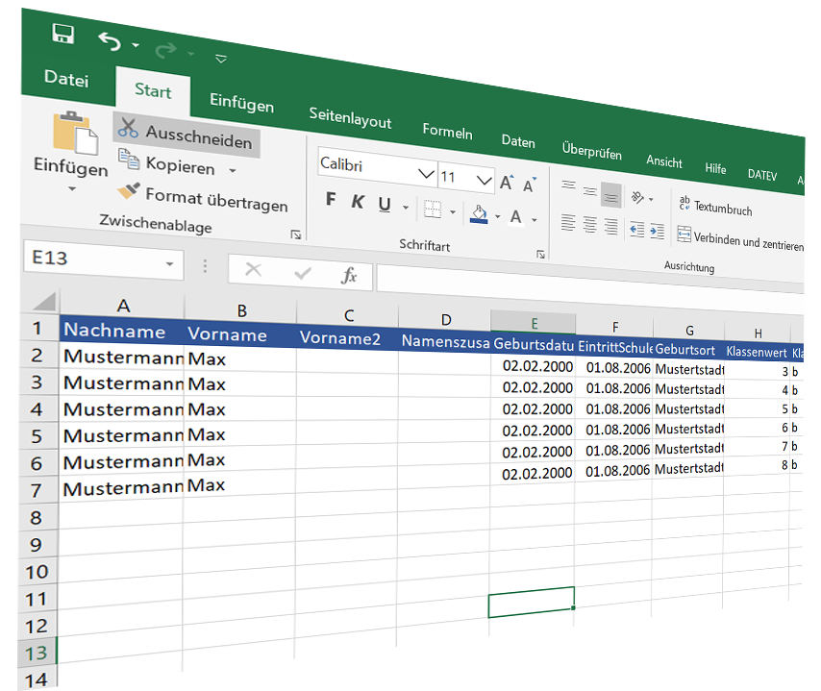821x691 pixels.
Task: Click center text horizontally icon
Action: (589, 225)
